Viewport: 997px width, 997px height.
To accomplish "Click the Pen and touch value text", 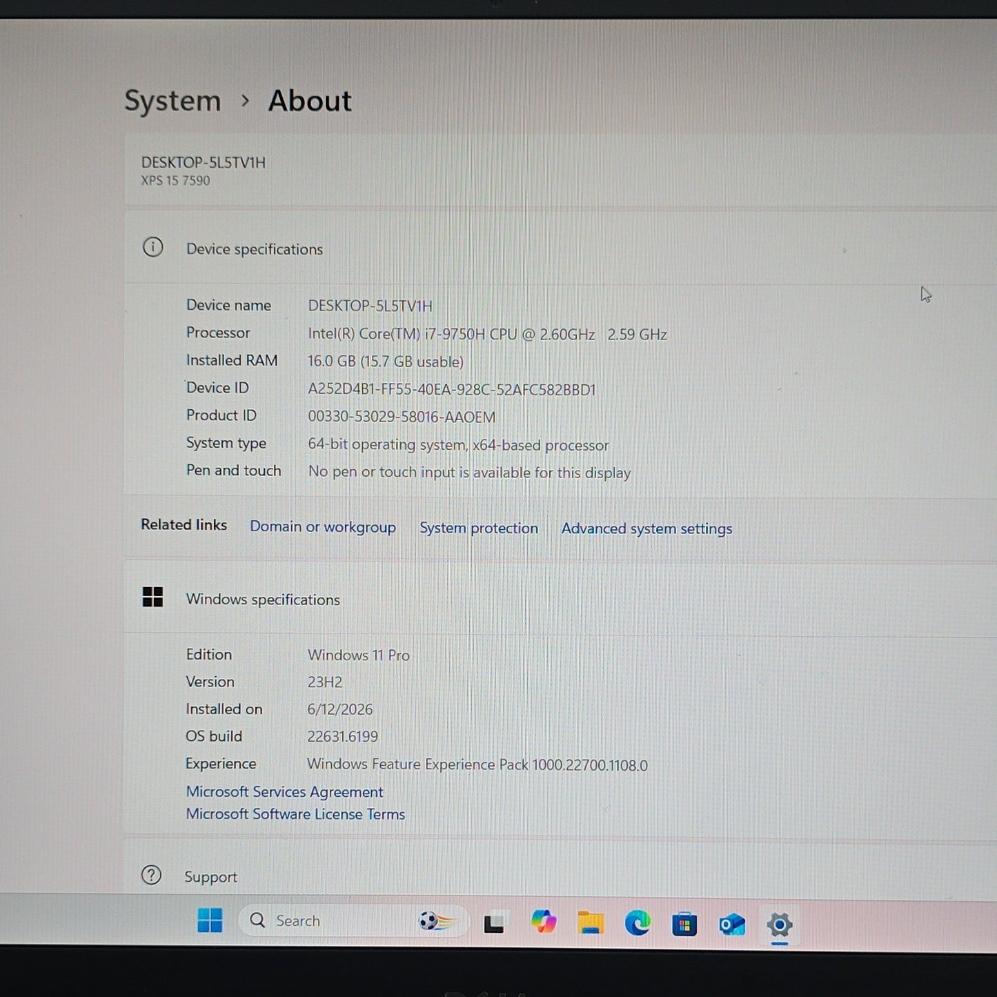I will click(x=469, y=473).
